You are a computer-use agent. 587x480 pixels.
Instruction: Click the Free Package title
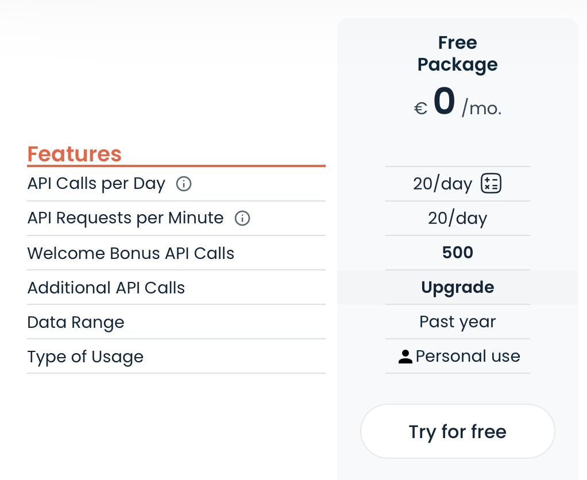coord(458,53)
